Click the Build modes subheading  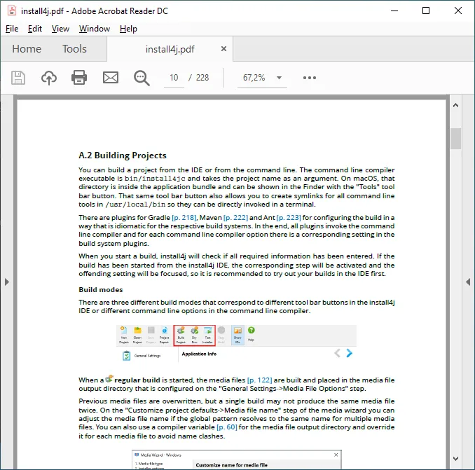[x=101, y=290]
